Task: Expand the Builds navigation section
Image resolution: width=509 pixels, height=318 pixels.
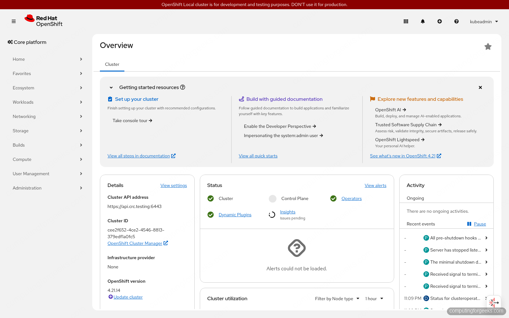Action: (x=47, y=145)
